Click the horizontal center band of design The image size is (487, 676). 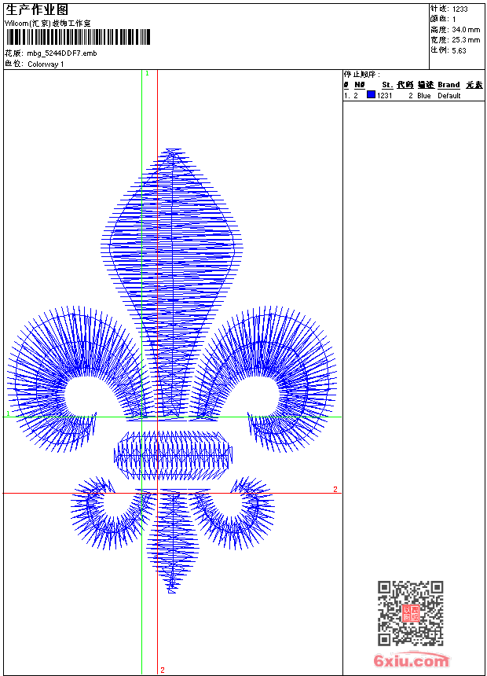[173, 454]
